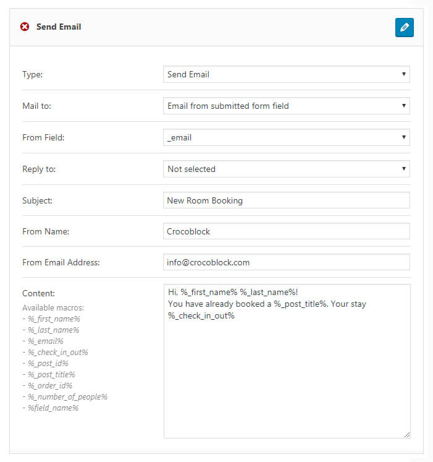Image resolution: width=433 pixels, height=462 pixels.
Task: Click inside the Content text area
Action: [x=287, y=361]
